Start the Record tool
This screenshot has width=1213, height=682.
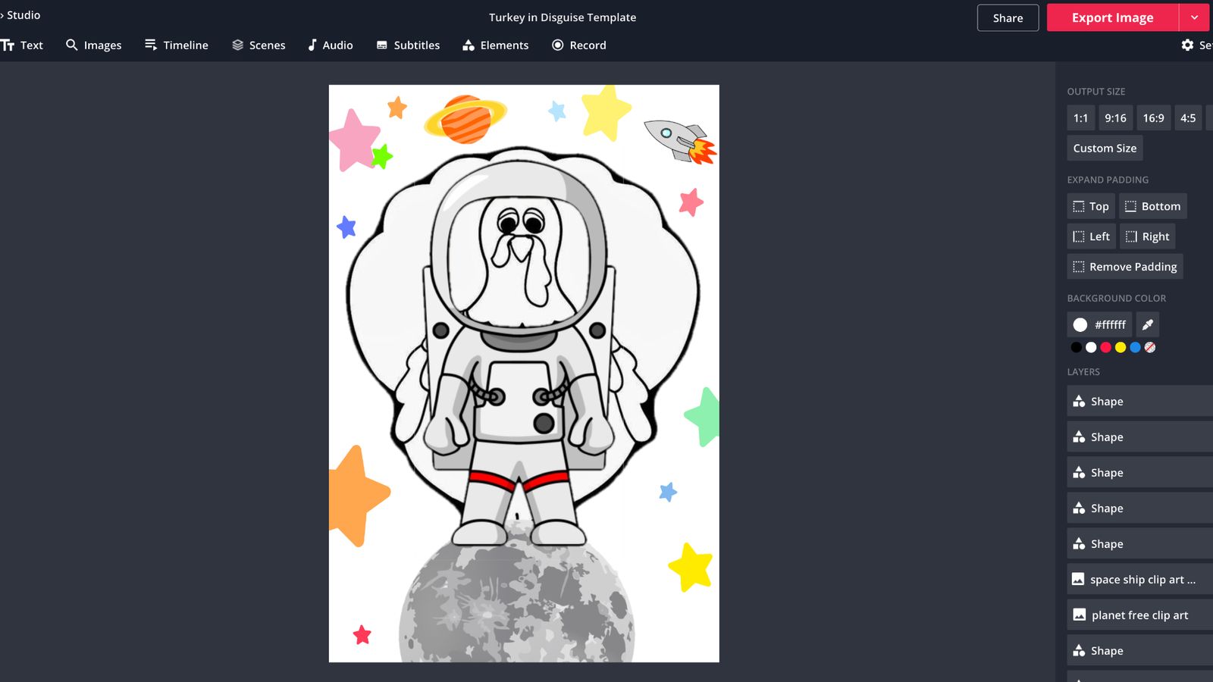[x=578, y=45]
